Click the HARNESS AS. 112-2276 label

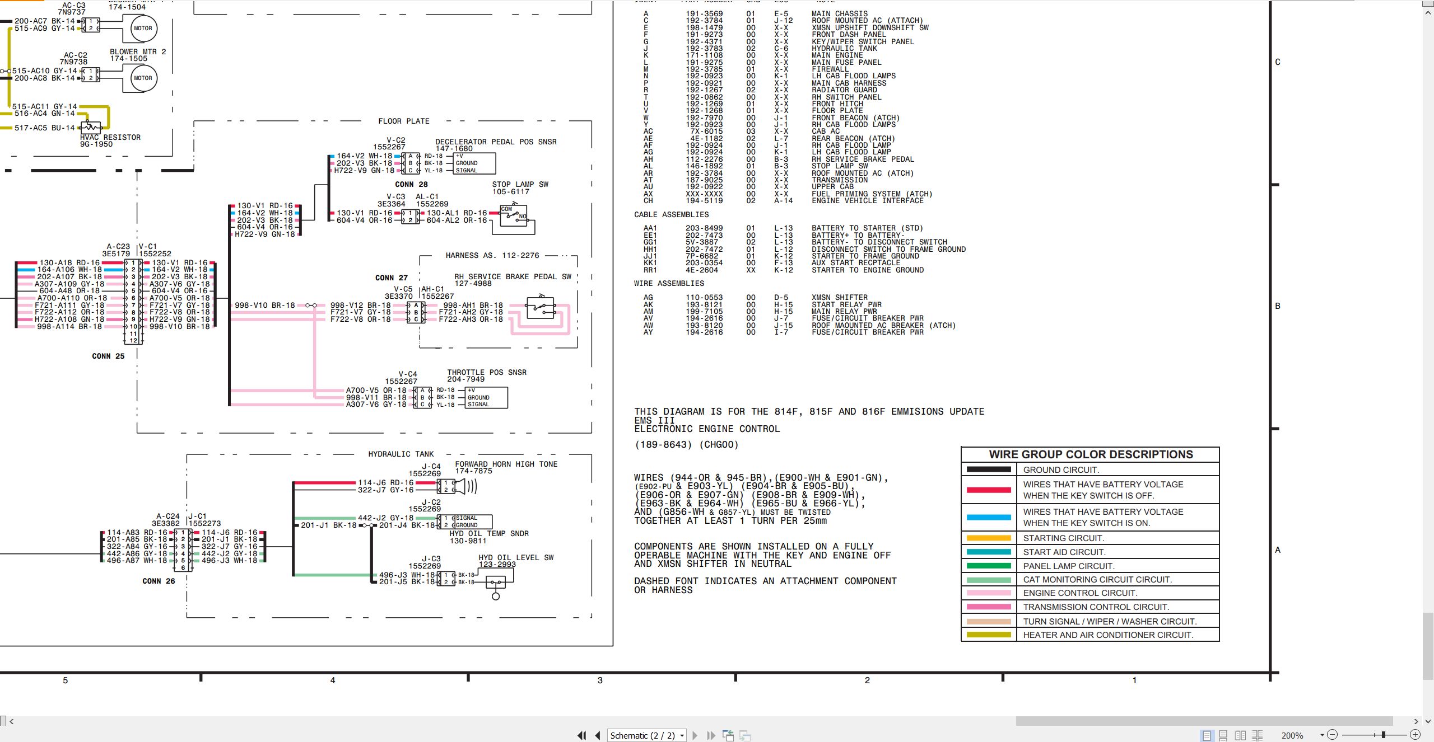tap(492, 255)
